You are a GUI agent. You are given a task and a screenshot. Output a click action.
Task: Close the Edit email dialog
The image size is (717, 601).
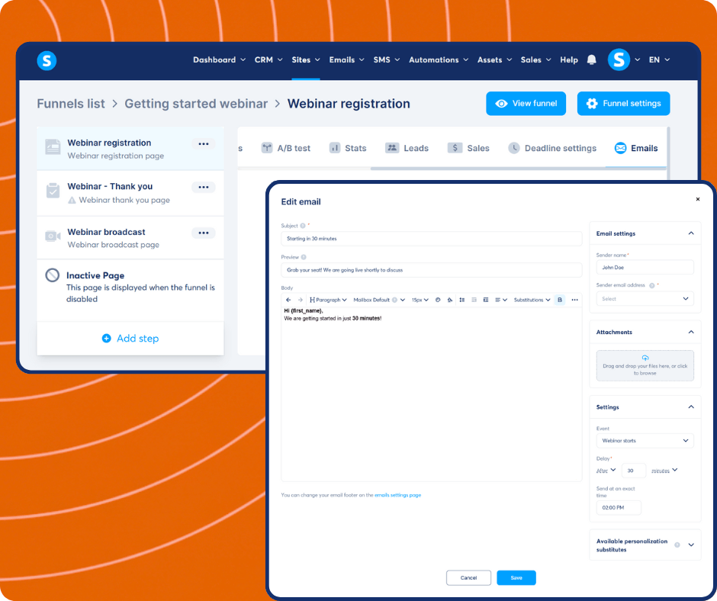pyautogui.click(x=698, y=199)
